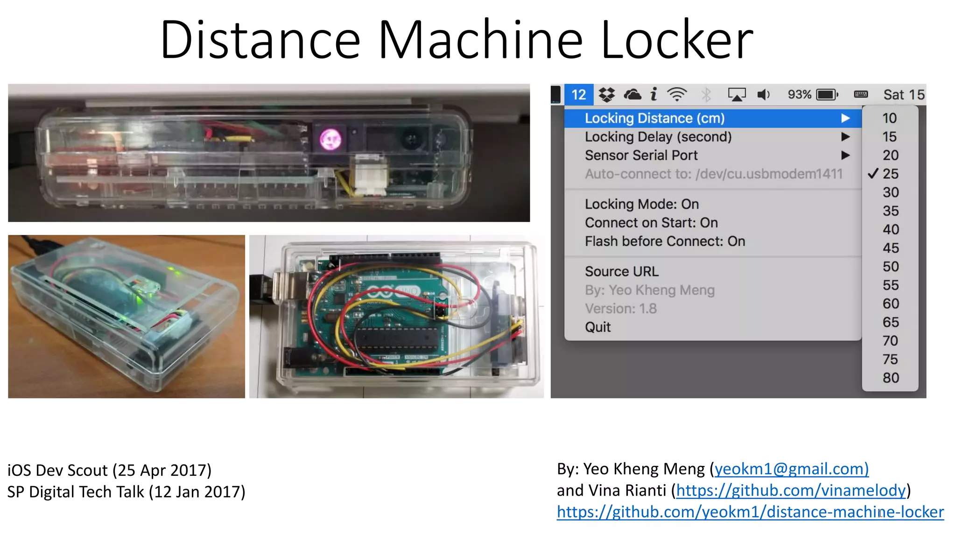The image size is (956, 538).
Task: Select 50 cm locking distance
Action: pos(890,267)
